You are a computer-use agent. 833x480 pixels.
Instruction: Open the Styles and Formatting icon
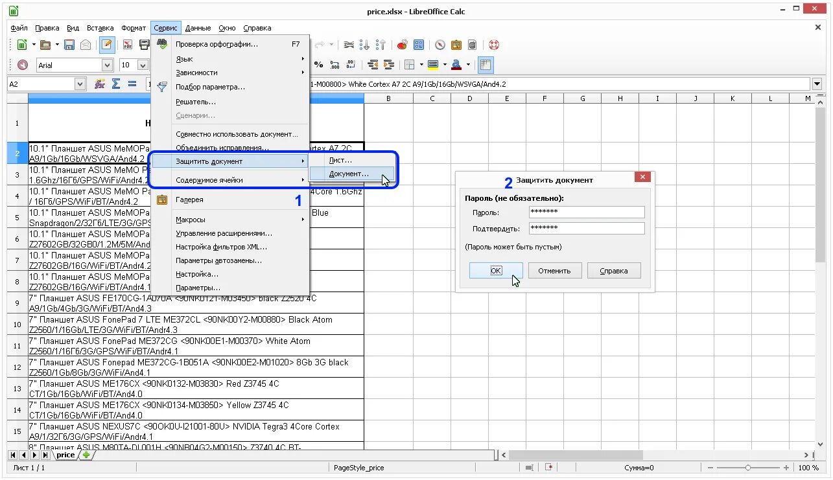(x=23, y=65)
